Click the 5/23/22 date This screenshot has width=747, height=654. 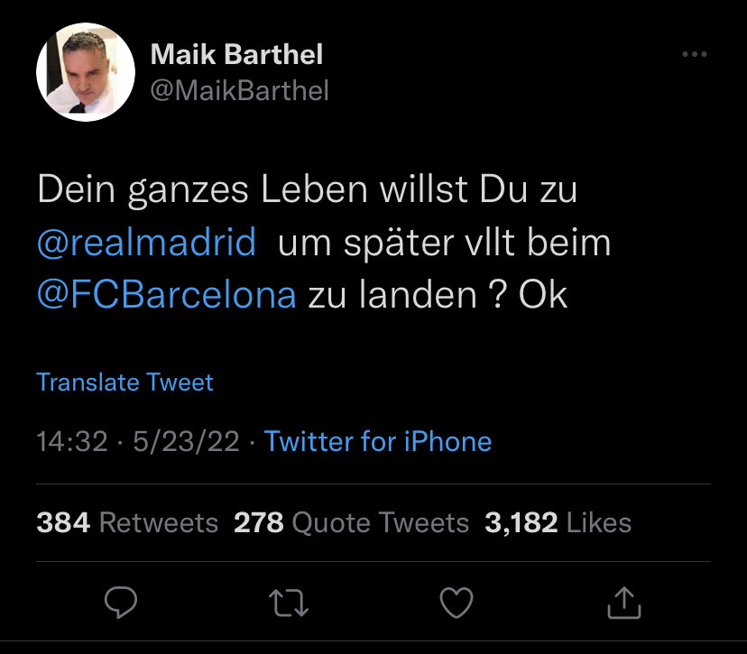pos(186,442)
